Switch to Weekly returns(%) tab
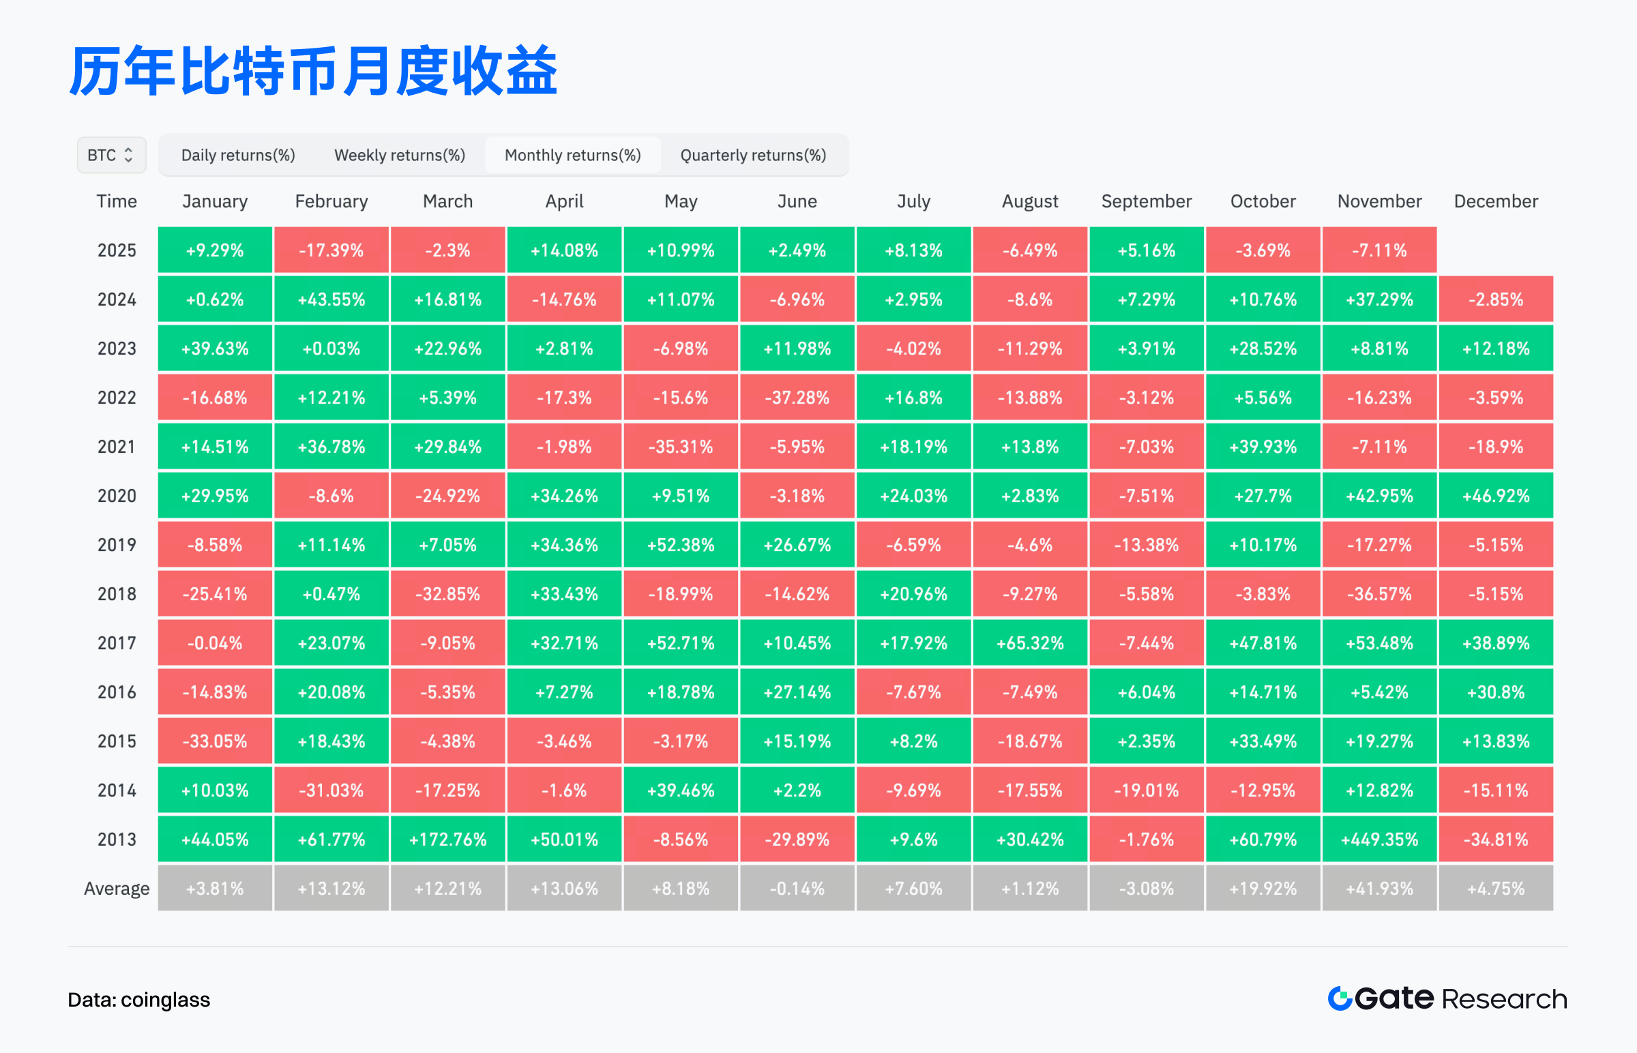 coord(399,155)
